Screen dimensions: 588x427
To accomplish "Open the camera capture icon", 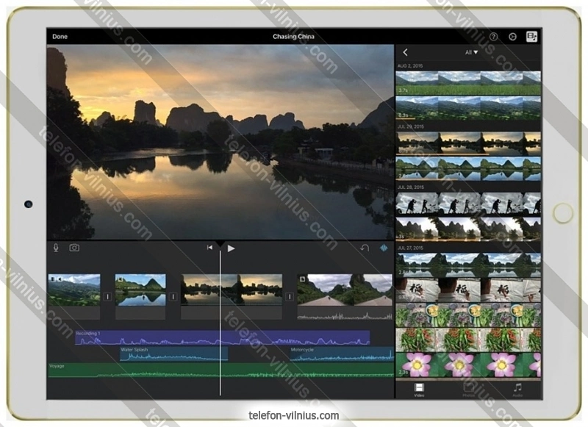I will tap(74, 248).
